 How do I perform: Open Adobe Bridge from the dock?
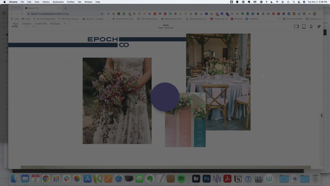(196, 179)
